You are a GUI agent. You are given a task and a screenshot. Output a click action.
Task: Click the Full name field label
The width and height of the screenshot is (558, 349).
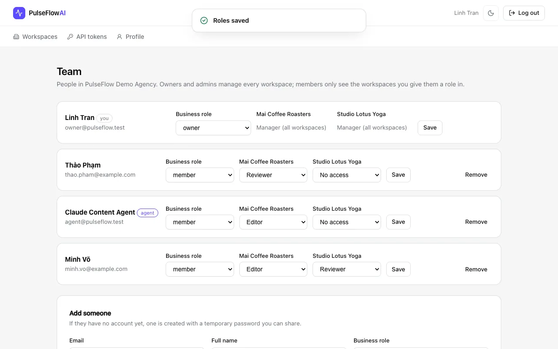[224, 340]
